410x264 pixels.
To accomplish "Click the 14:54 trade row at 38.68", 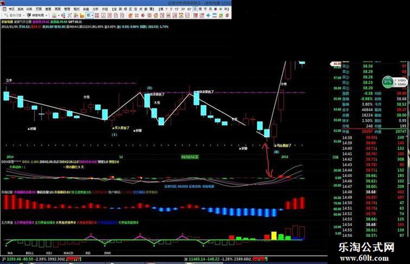I will (374, 225).
